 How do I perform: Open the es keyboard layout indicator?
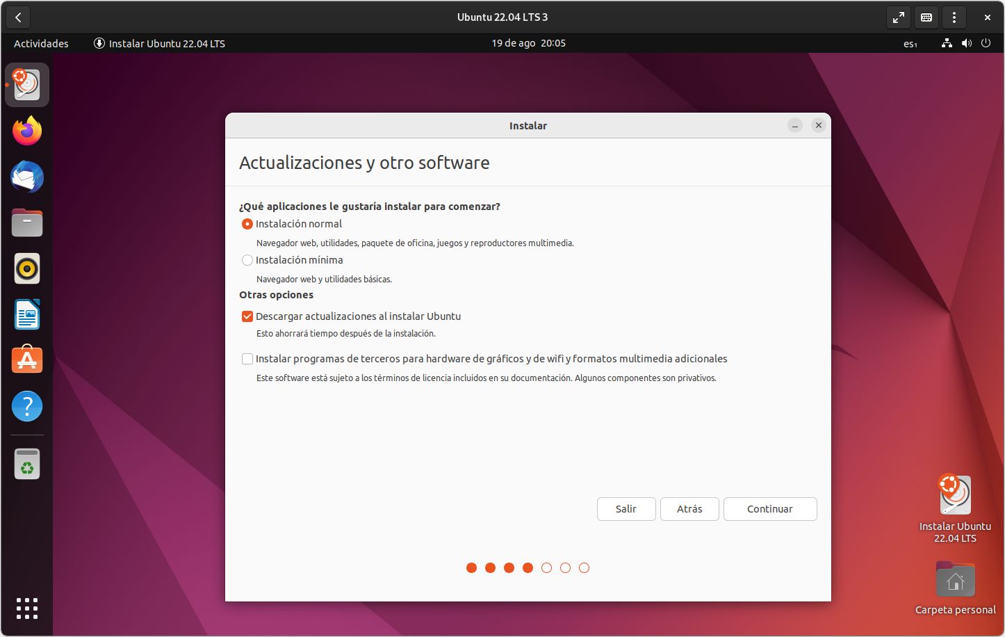(x=910, y=43)
